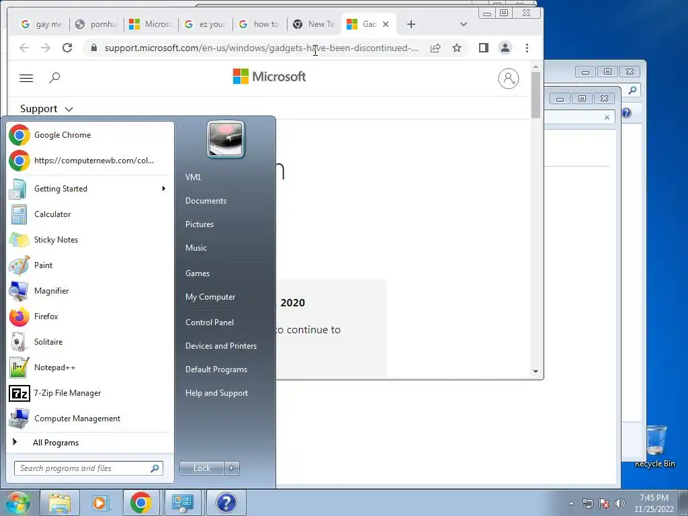Switch to the 'how to' Chrome tab
688x516 pixels.
(260, 24)
